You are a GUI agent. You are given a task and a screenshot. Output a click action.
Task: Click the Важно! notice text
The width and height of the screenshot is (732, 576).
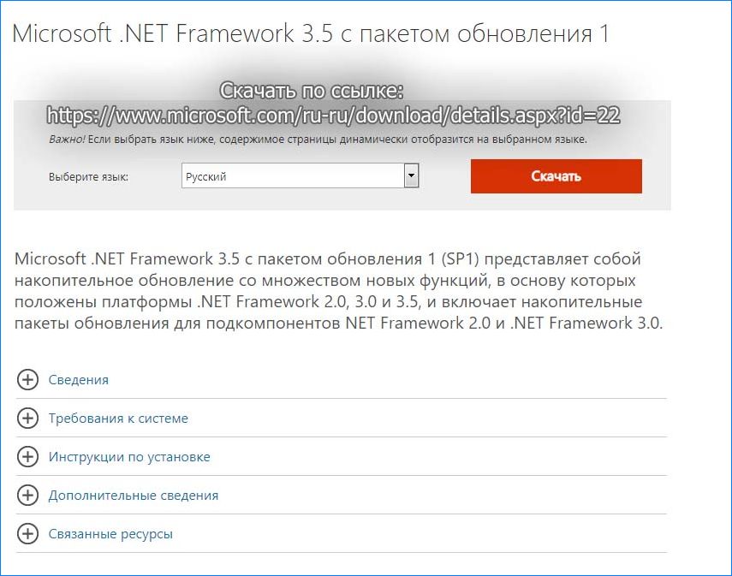point(318,140)
